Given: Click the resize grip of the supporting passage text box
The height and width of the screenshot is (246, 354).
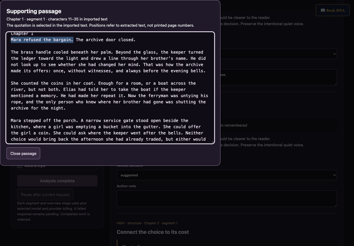Looking at the screenshot, I should pos(212,141).
